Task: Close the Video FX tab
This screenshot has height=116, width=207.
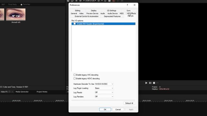Action: (x=12, y=92)
